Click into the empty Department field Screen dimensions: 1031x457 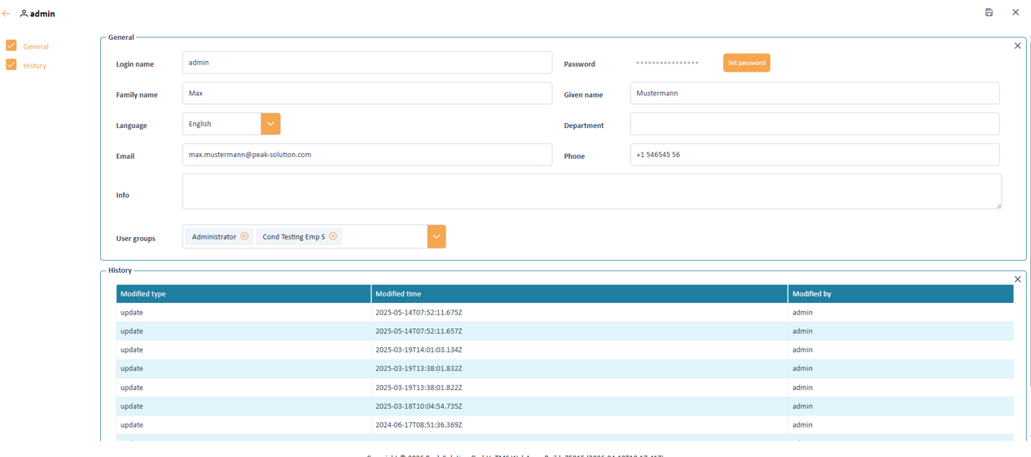(814, 124)
